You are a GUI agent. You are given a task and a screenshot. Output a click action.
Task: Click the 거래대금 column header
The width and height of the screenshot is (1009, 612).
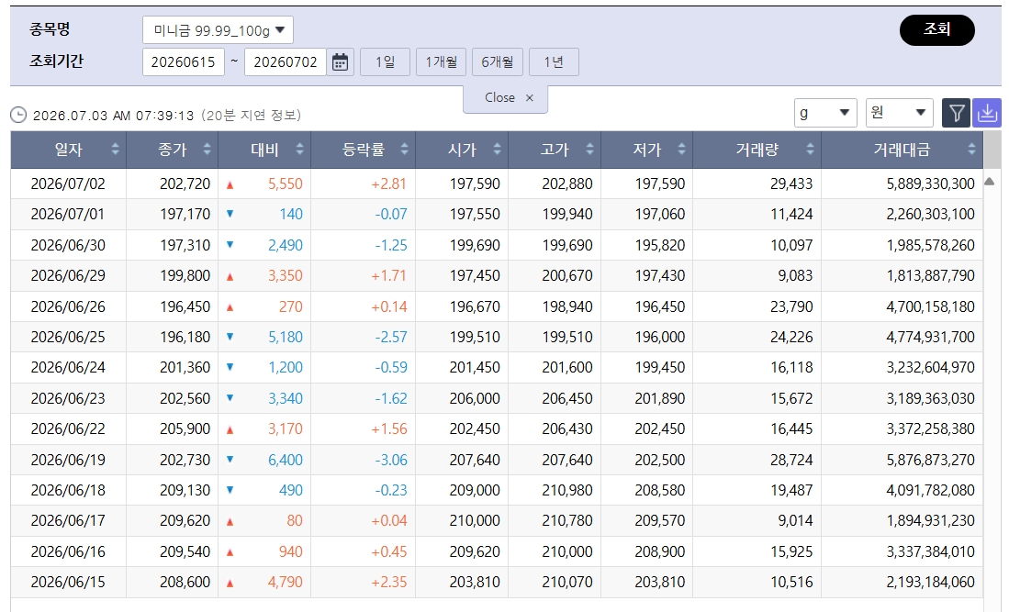902,150
